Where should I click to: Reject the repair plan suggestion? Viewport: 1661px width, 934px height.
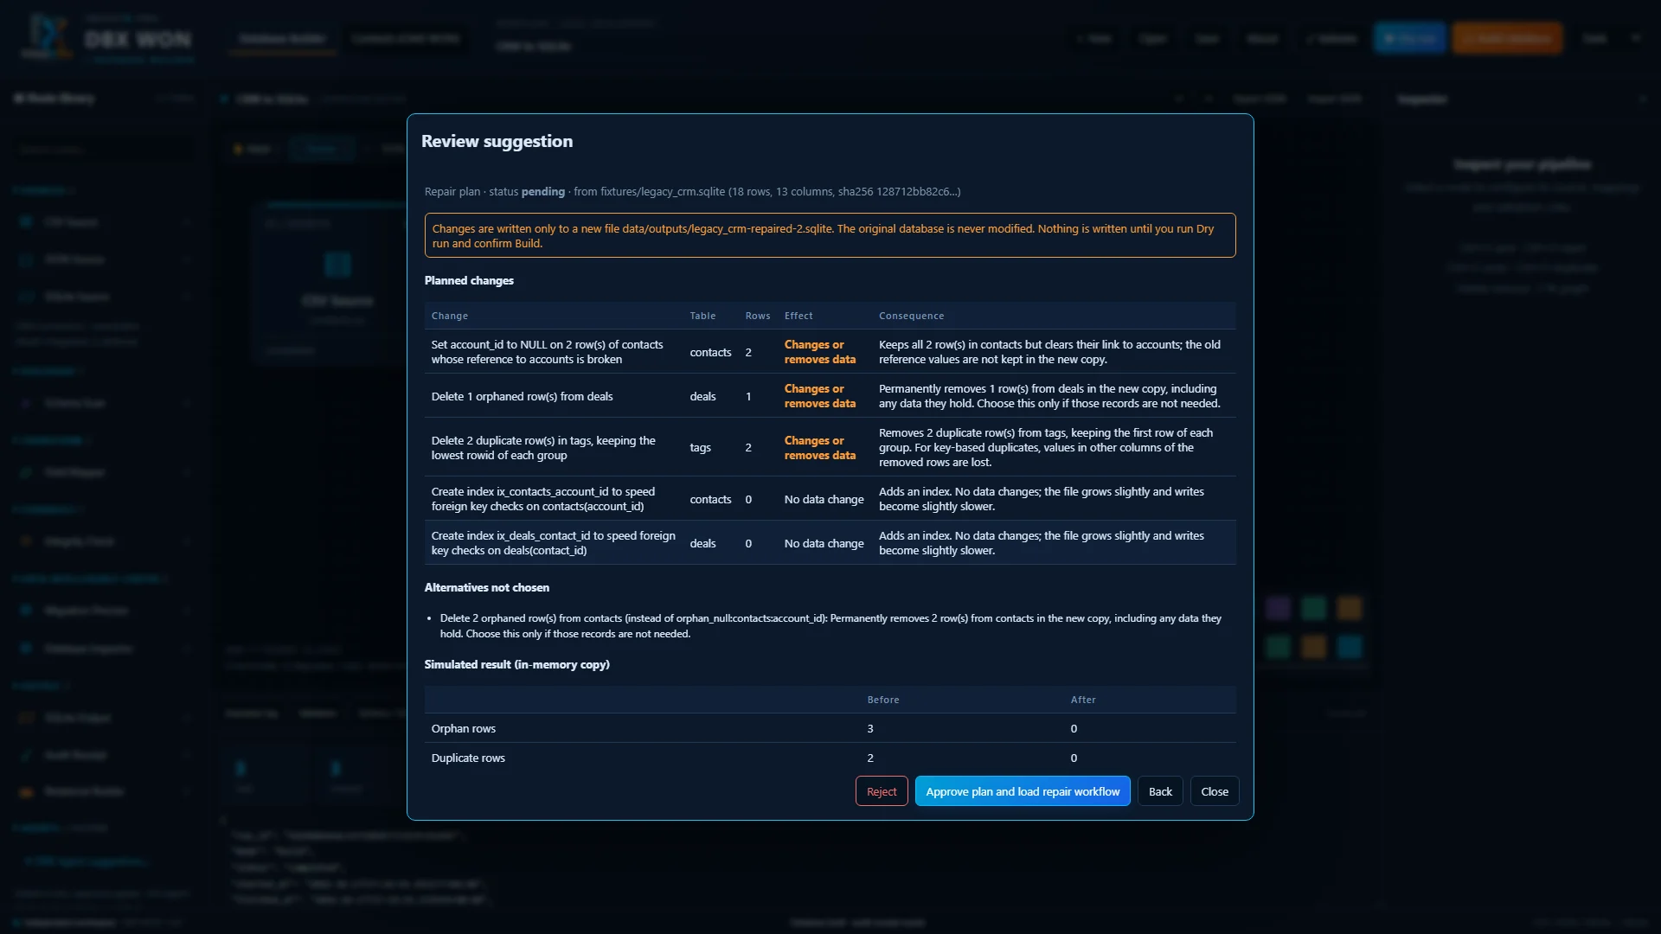(882, 791)
